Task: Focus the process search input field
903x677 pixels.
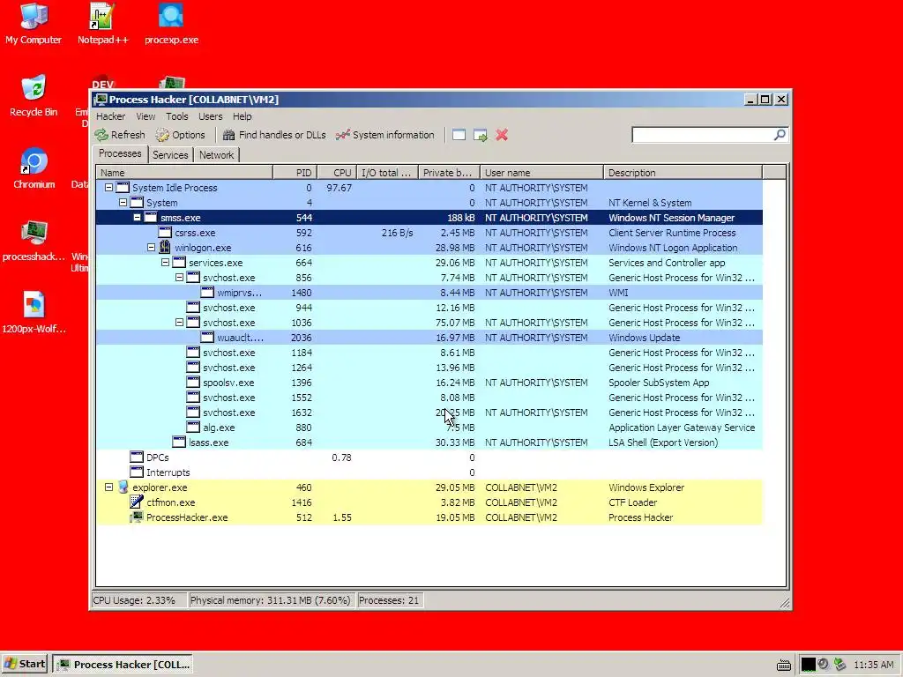Action: (703, 135)
